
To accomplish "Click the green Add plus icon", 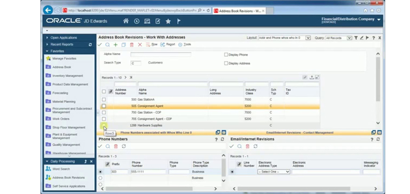I will [x=115, y=45].
